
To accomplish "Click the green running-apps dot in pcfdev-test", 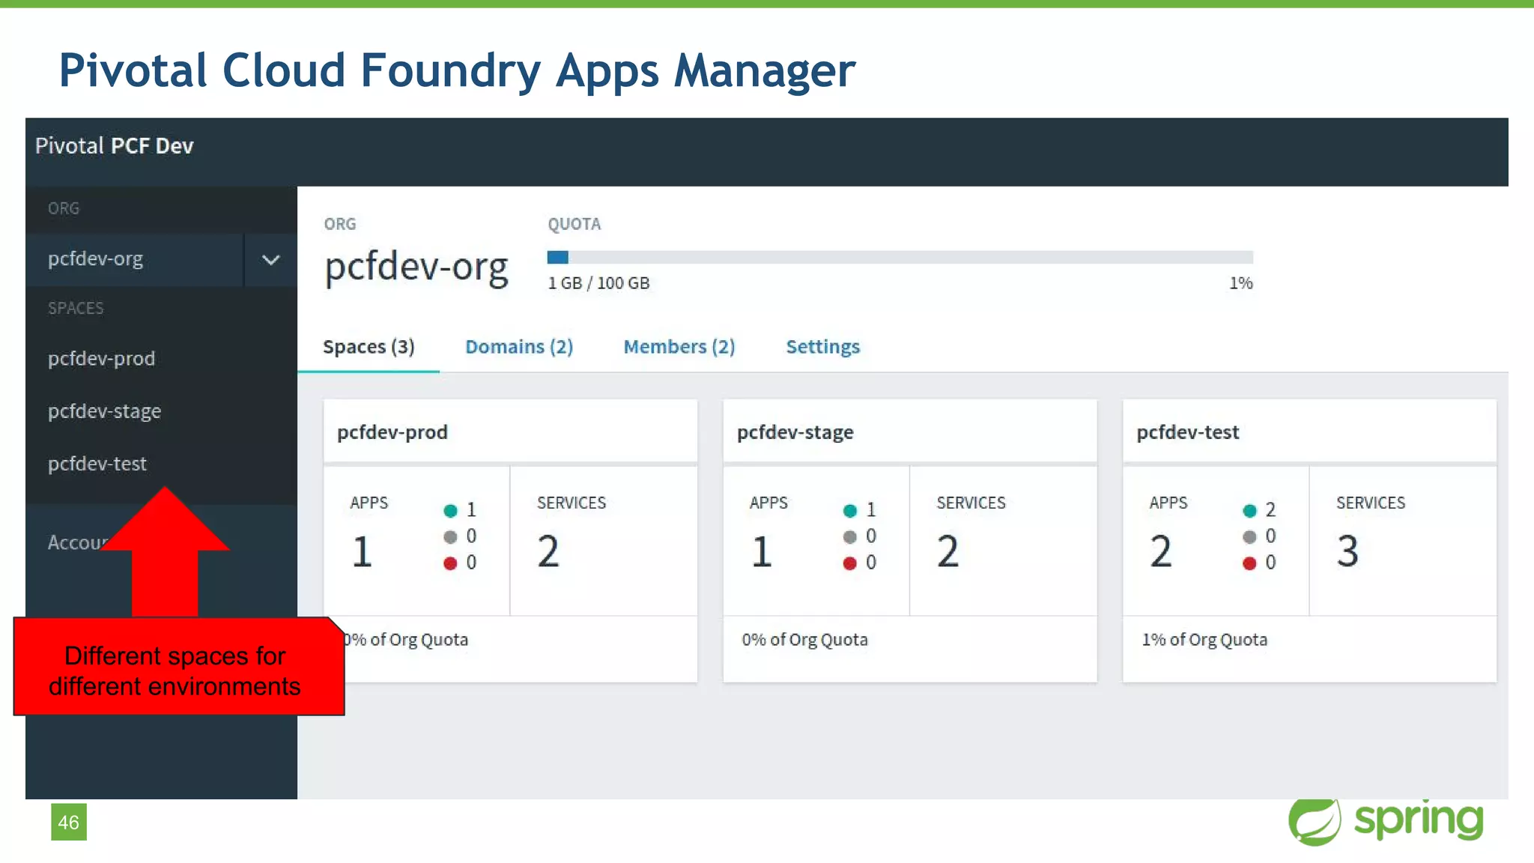I will point(1249,511).
